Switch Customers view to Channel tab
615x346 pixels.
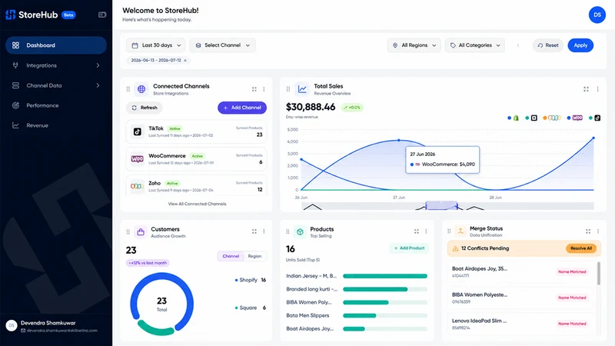click(x=231, y=256)
